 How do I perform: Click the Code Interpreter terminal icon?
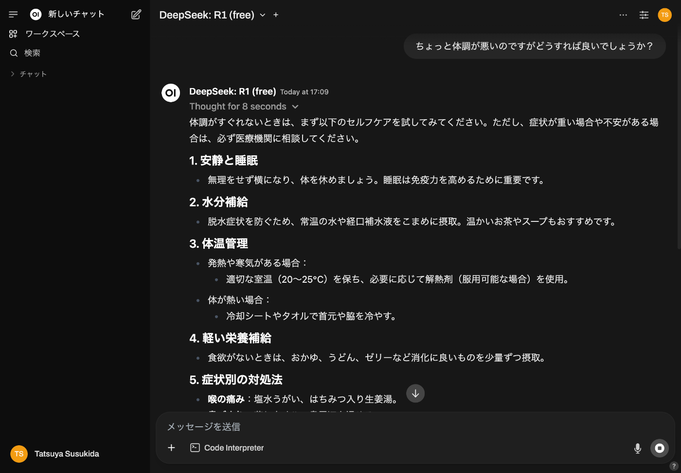195,448
